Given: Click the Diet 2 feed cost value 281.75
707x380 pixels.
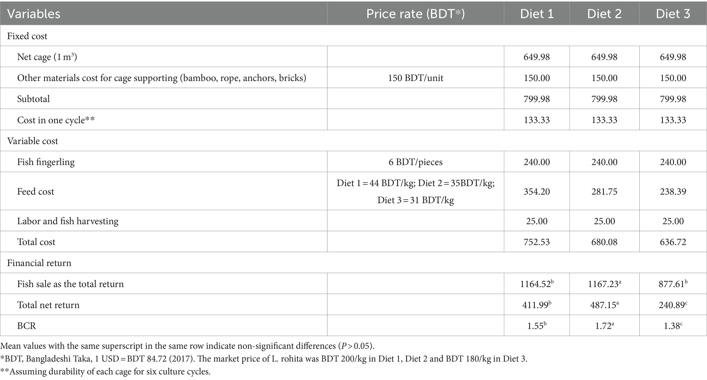Looking at the screenshot, I should (x=604, y=191).
